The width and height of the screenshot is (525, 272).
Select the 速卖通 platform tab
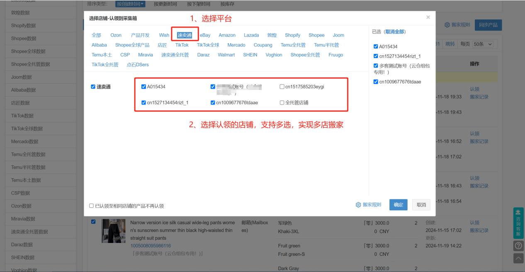[185, 35]
